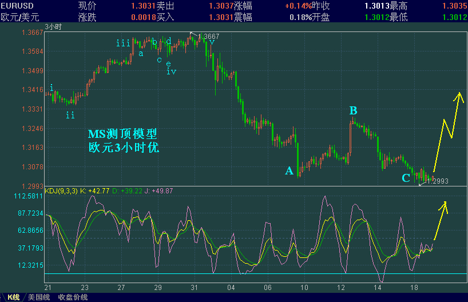
Task: Click the wave iii label
Action: click(x=123, y=43)
